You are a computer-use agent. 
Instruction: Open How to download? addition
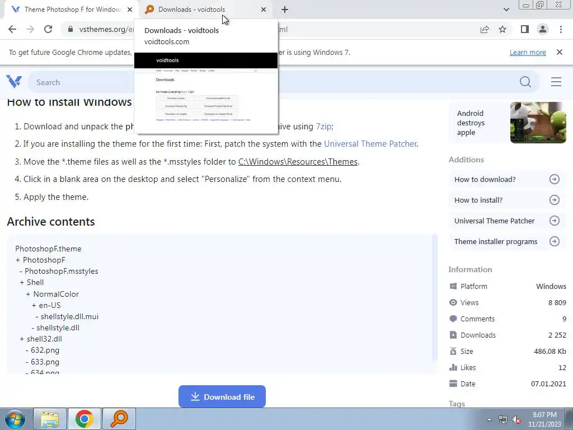point(507,179)
